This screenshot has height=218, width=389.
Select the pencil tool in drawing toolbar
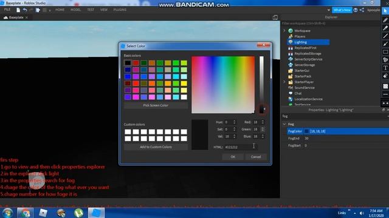[385, 20]
